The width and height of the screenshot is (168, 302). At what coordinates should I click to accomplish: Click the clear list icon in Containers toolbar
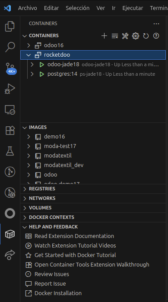click(115, 36)
